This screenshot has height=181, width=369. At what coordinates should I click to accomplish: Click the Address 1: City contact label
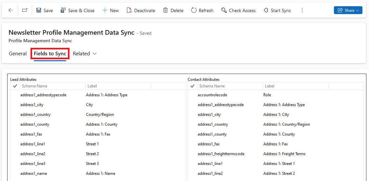[276, 115]
